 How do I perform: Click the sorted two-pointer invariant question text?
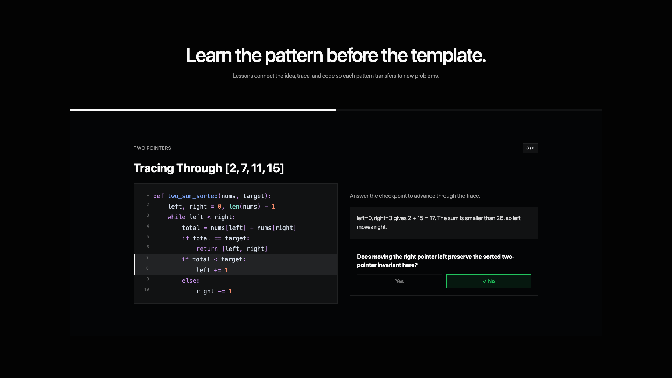pos(436,261)
